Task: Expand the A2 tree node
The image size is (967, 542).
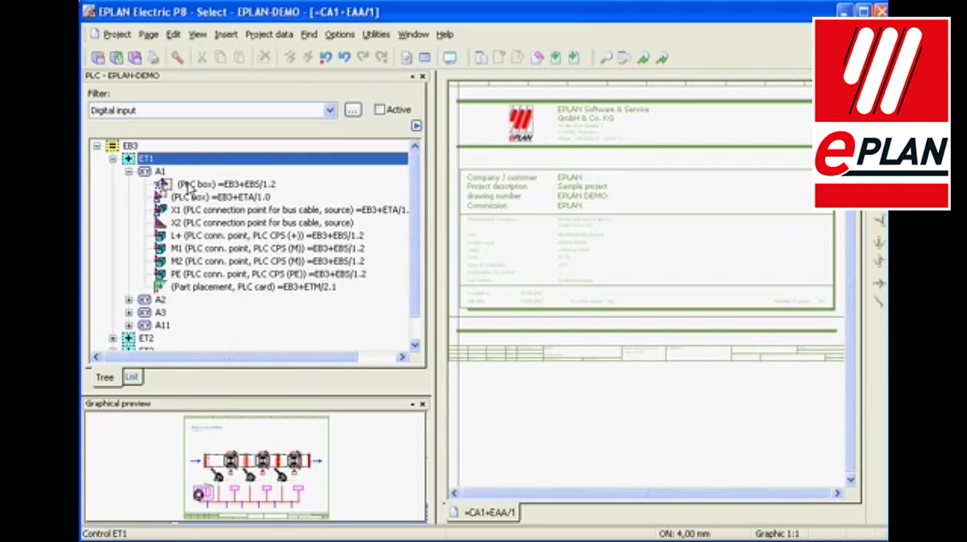Action: (128, 300)
